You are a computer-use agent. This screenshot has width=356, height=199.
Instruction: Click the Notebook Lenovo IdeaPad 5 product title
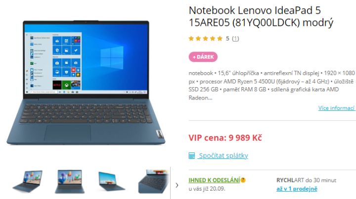(261, 16)
